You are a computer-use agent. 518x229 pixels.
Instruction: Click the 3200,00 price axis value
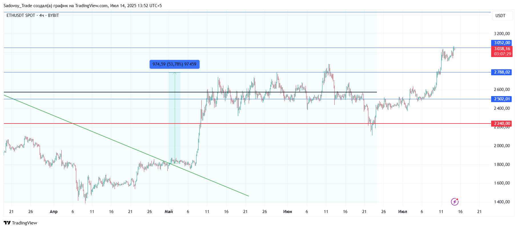pyautogui.click(x=502, y=34)
